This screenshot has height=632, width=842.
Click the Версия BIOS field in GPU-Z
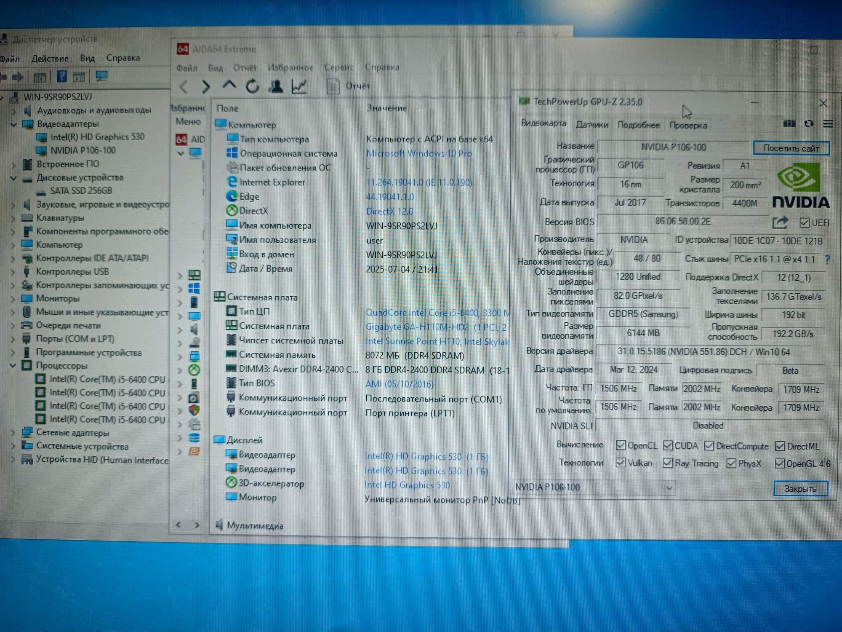point(682,222)
